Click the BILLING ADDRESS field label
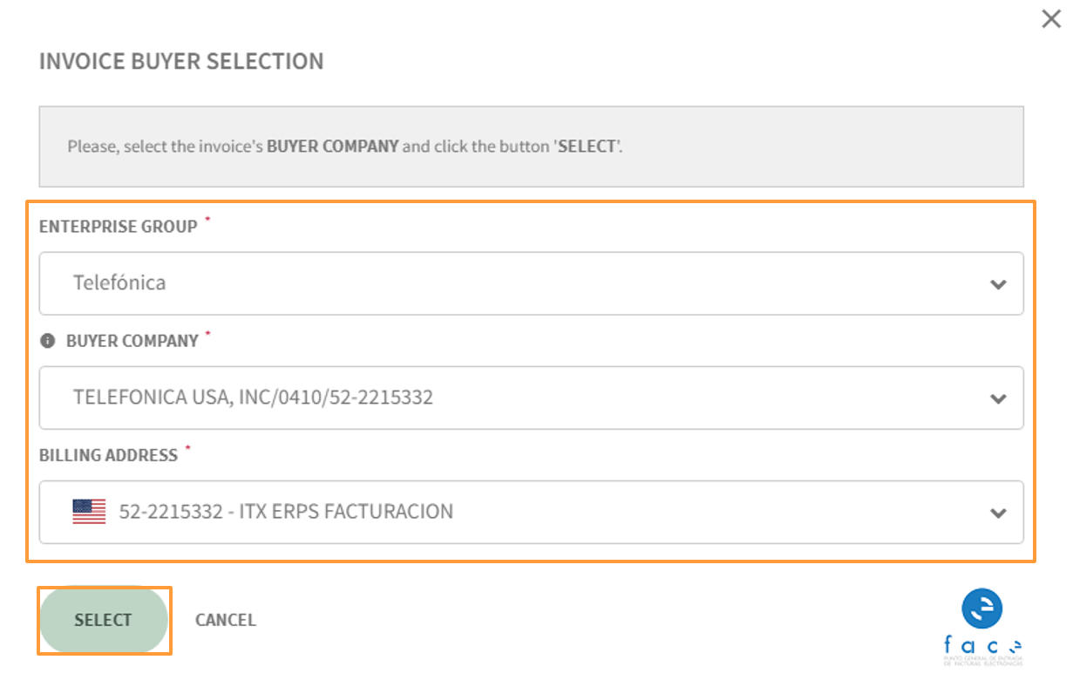Image resolution: width=1073 pixels, height=694 pixels. (x=108, y=455)
